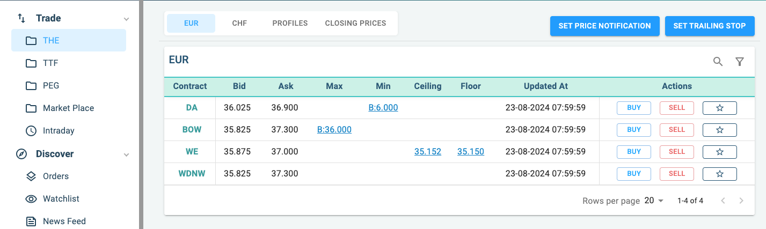The width and height of the screenshot is (766, 229).
Task: Click the TTF folder icon
Action: (x=31, y=63)
